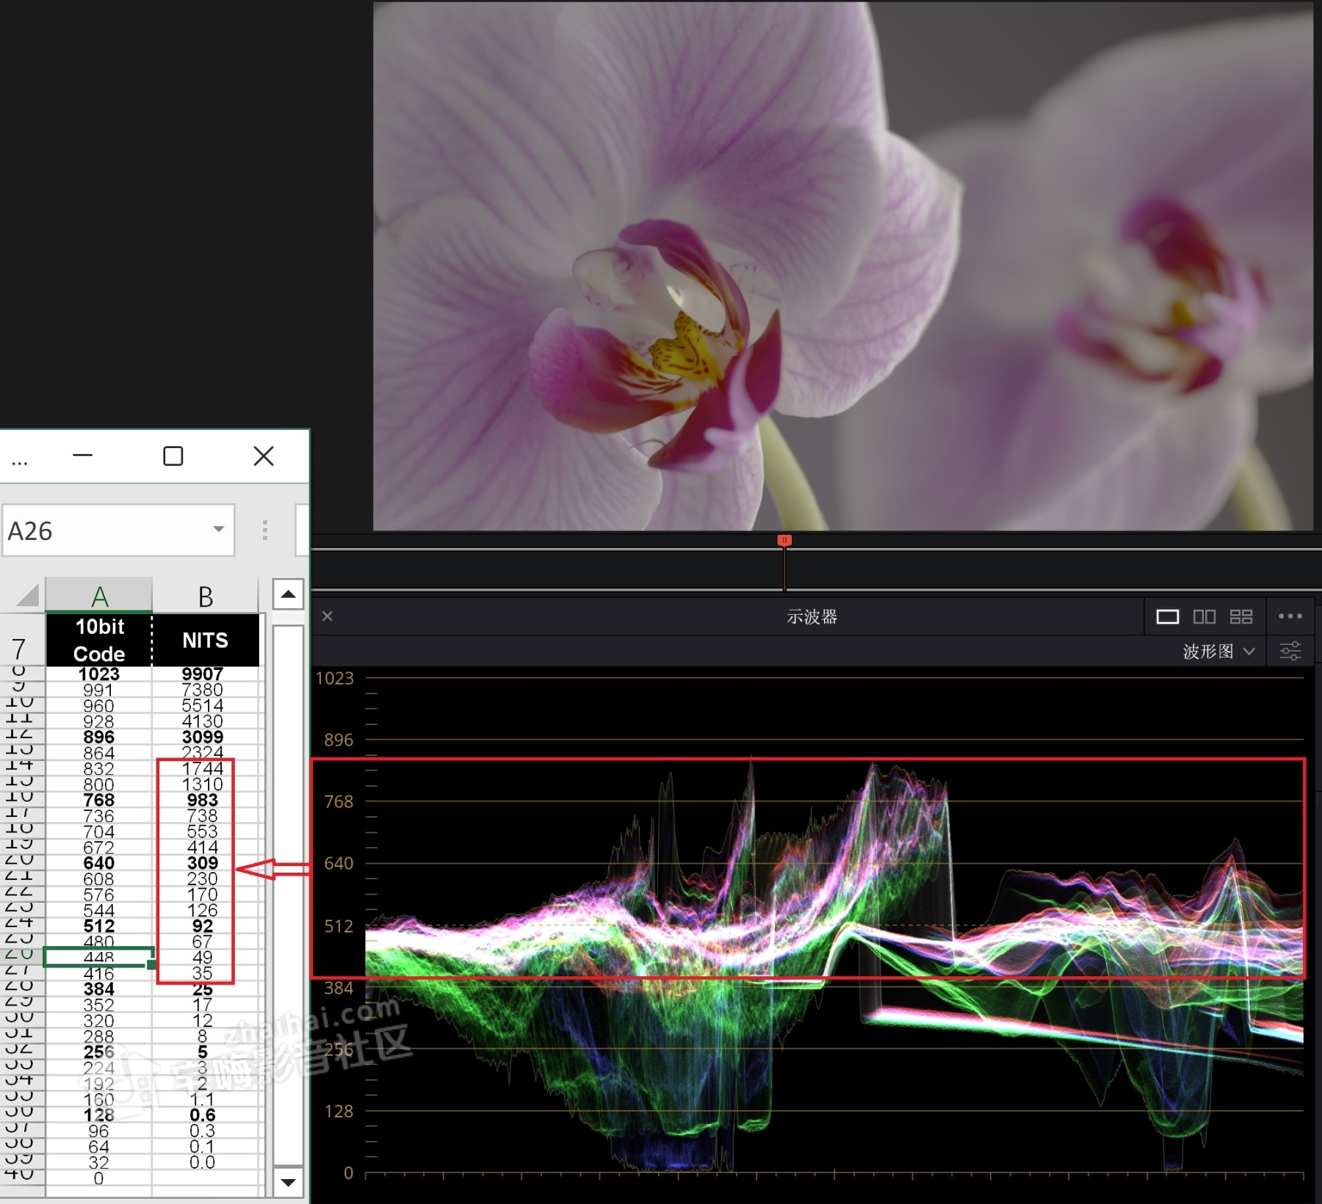
Task: Select cell with nits value 230
Action: (x=206, y=879)
